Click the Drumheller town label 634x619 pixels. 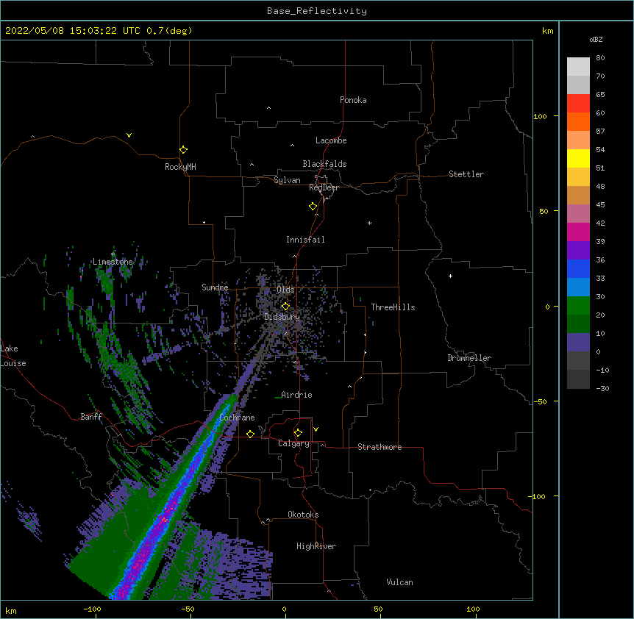coord(469,358)
